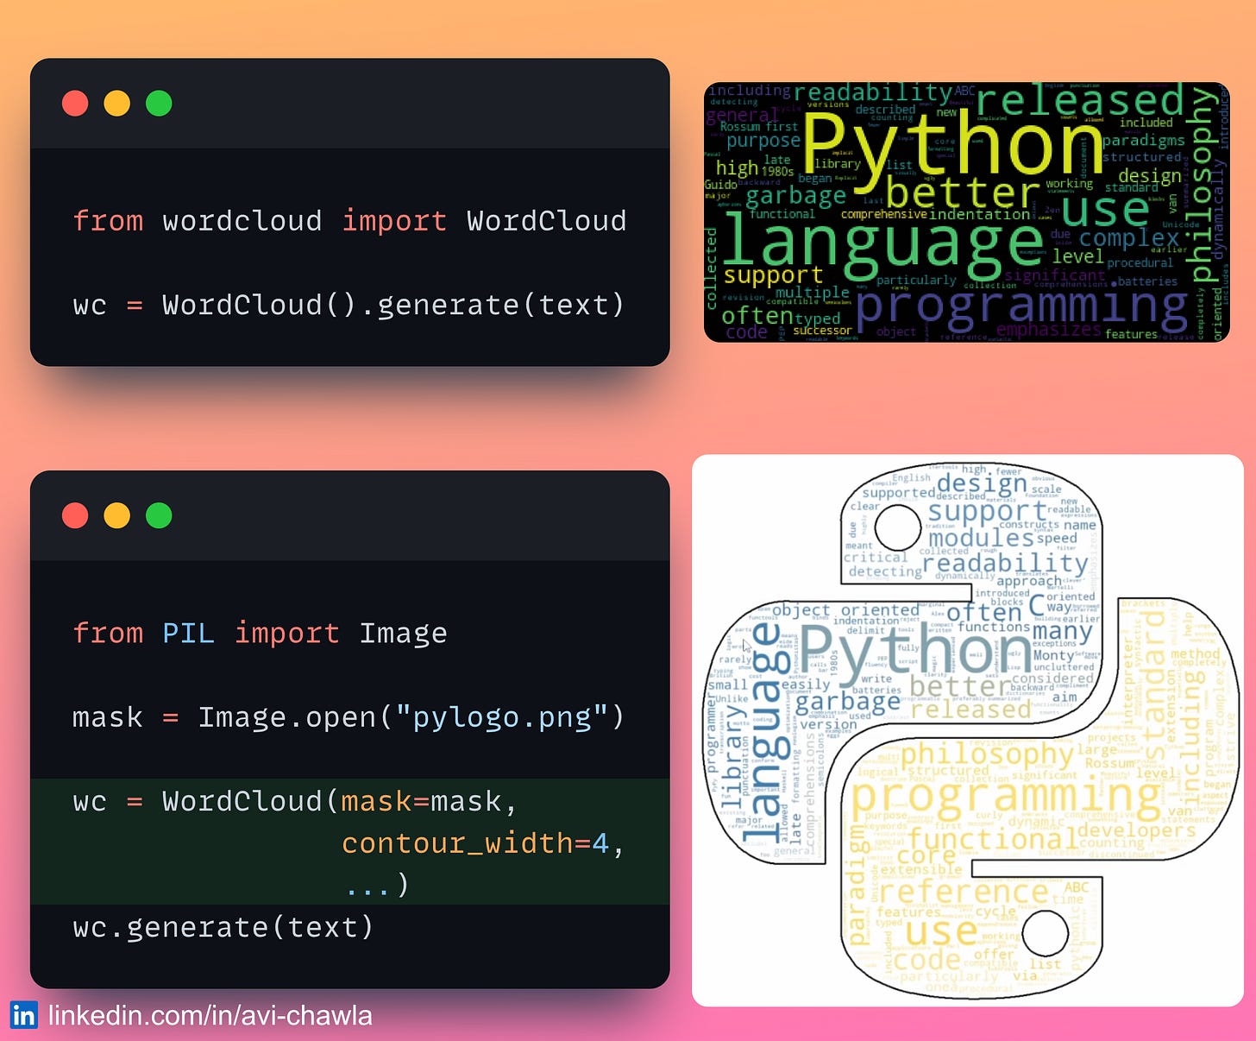
Task: Click the line "wc.generate(text)"
Action: coord(223,927)
